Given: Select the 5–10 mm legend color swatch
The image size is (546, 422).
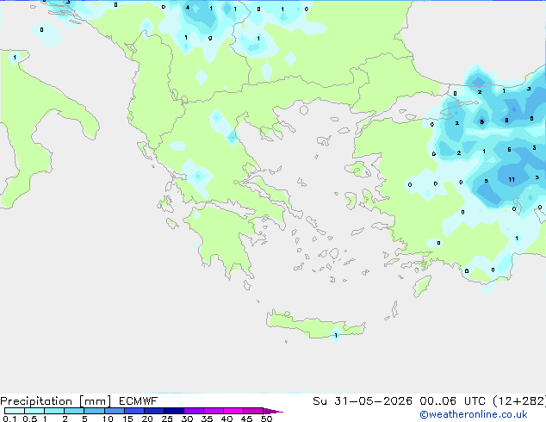Looking at the screenshot, I should [94, 411].
